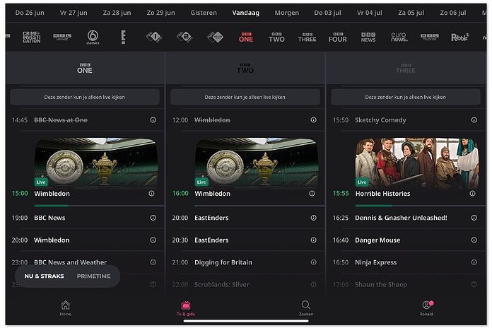
Task: Select the BBC Four channel logo
Action: 338,37
